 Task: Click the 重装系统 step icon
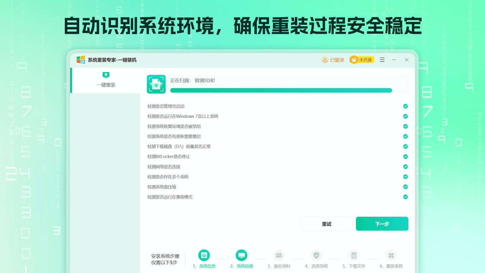tap(391, 255)
